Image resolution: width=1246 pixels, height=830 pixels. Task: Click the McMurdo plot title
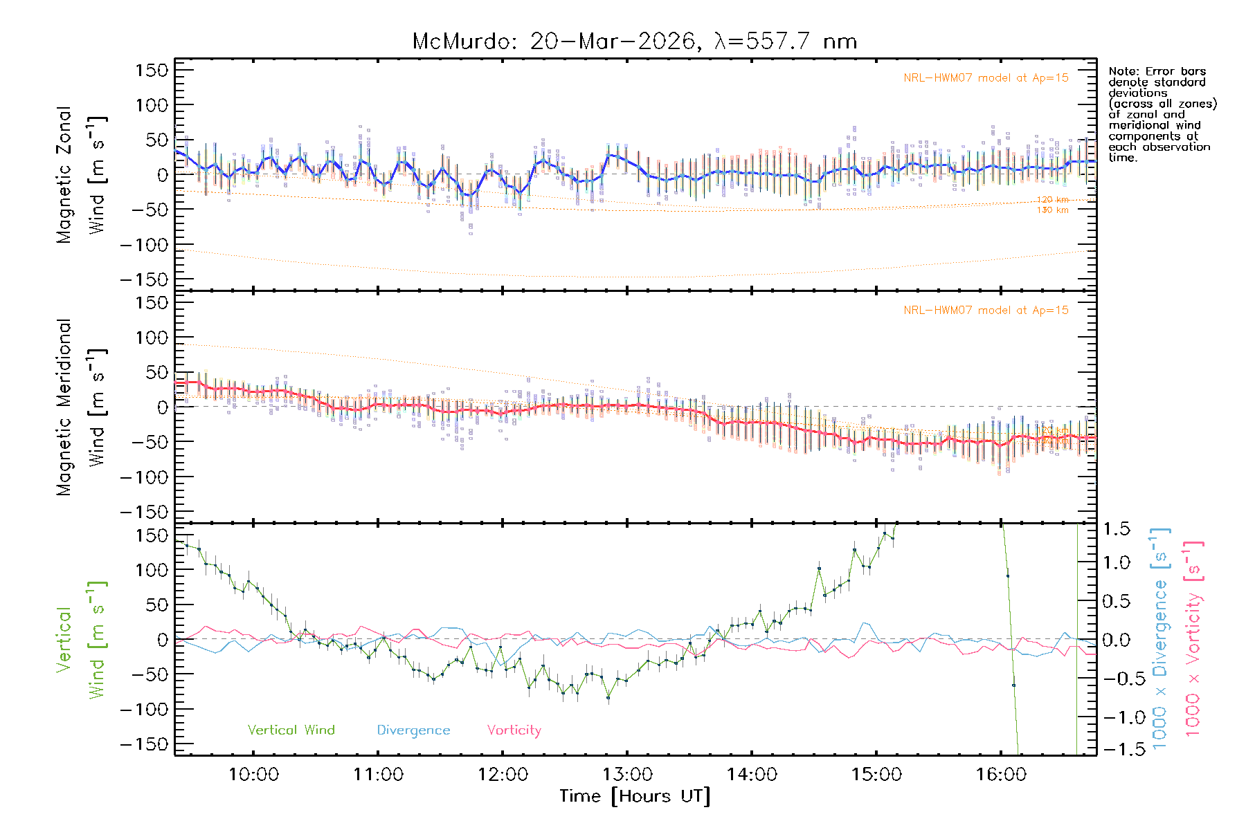[x=634, y=41]
